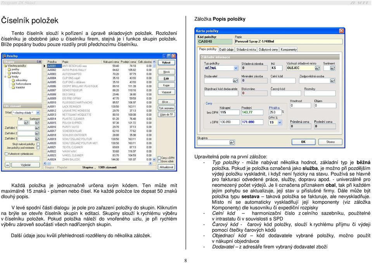Image resolution: width=372 pixels, height=263 pixels.
Task: Switch to the Komponenty tab
Action: (289, 50)
